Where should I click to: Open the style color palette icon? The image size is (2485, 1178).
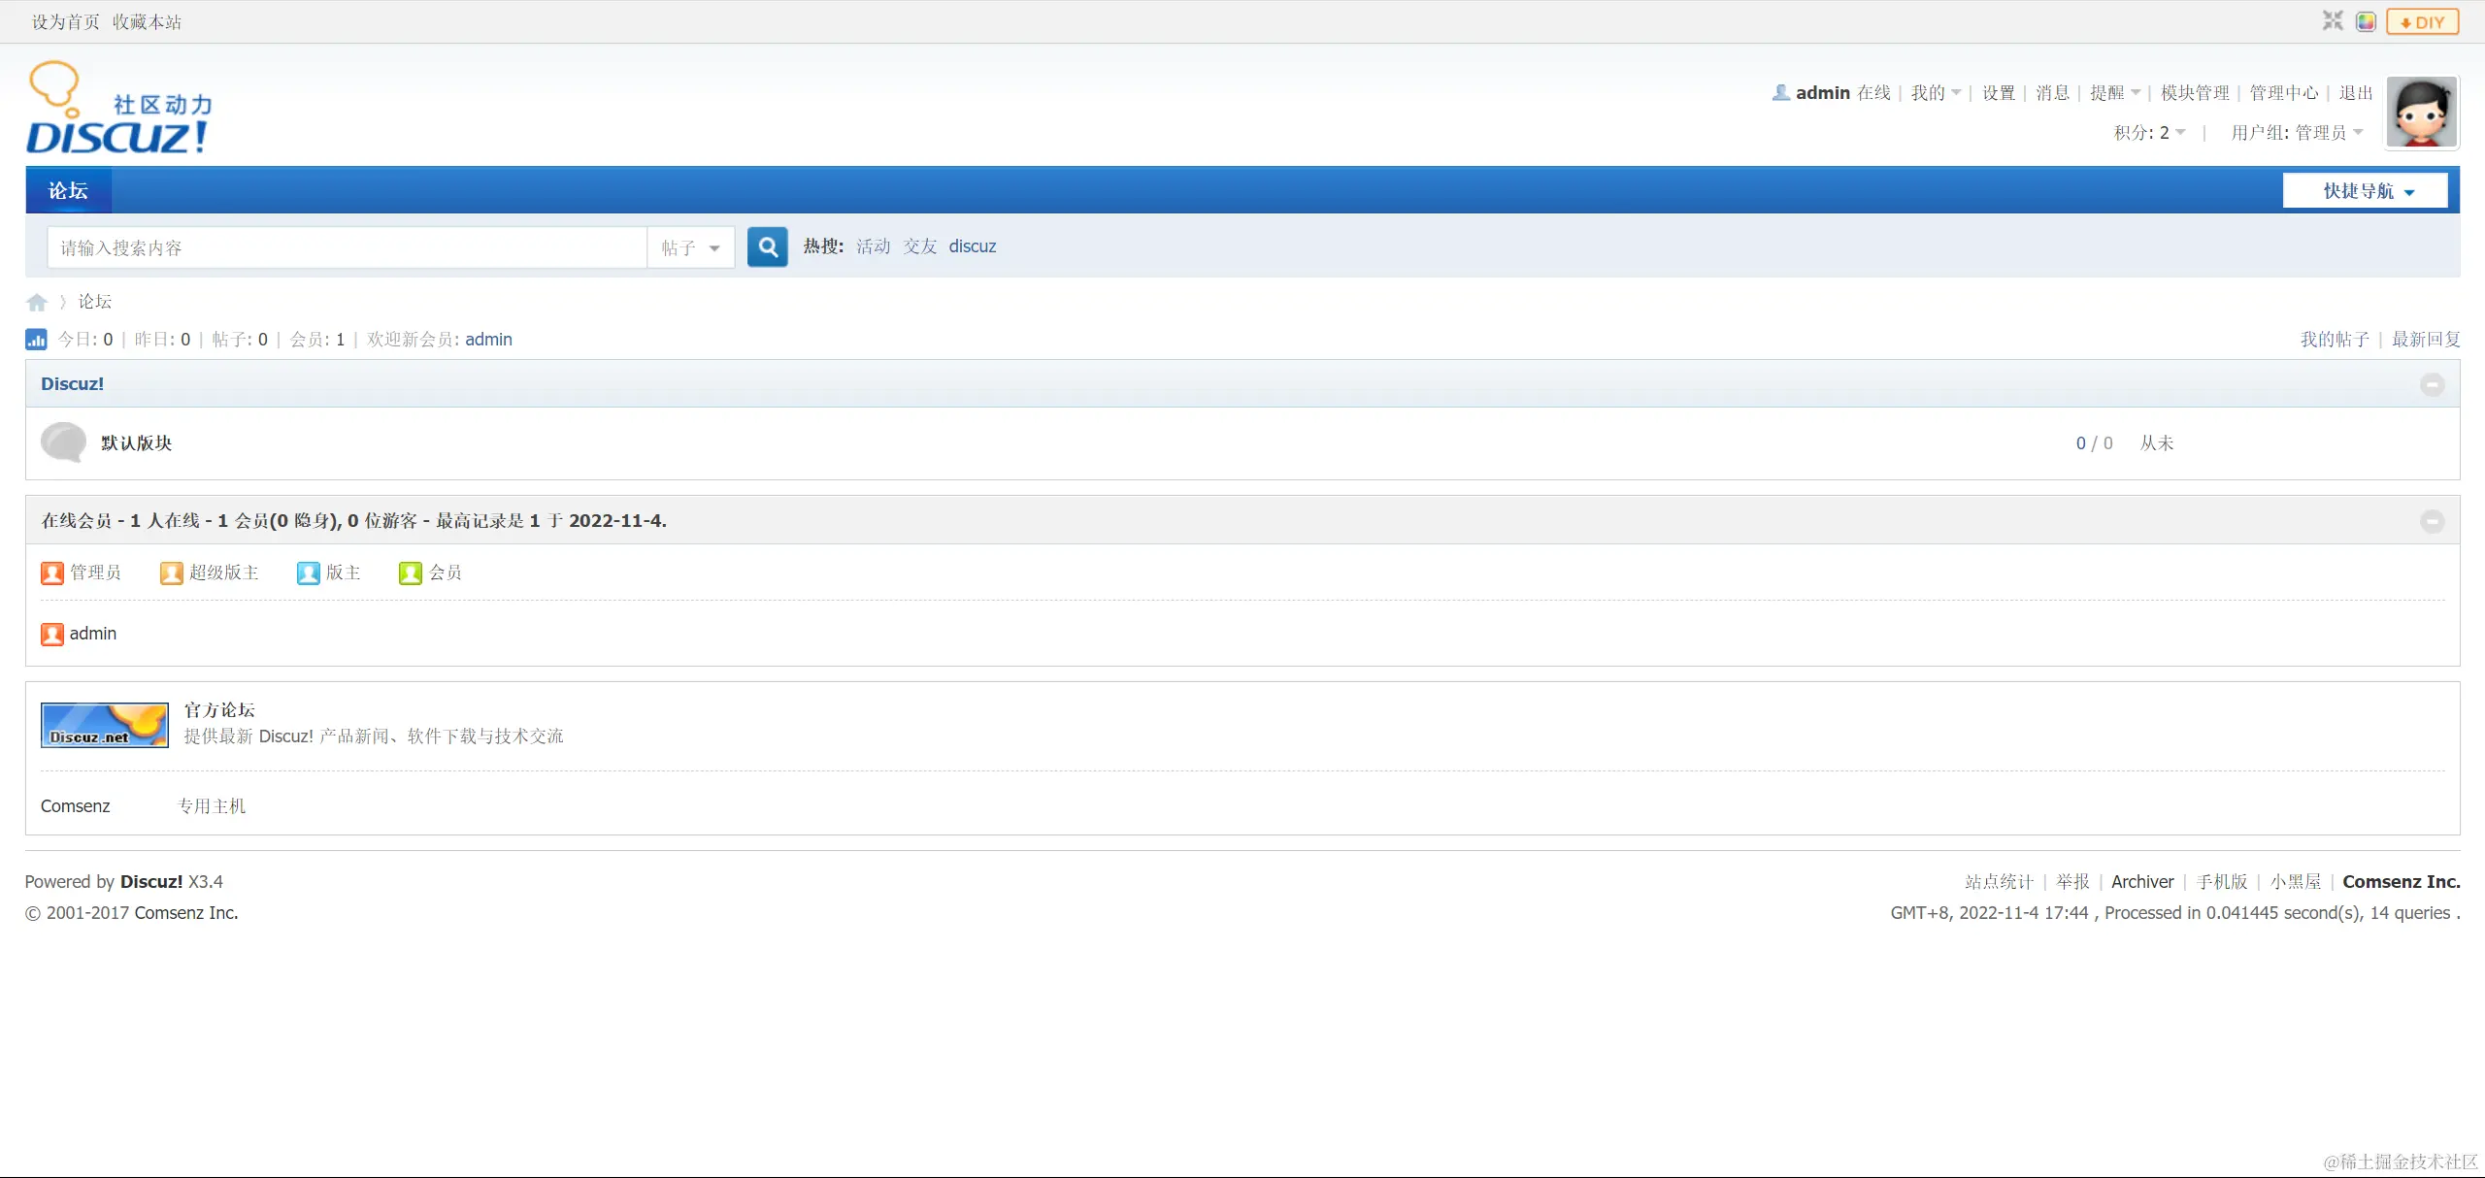coord(2366,21)
